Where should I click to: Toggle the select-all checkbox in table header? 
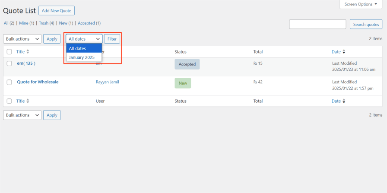[x=10, y=52]
